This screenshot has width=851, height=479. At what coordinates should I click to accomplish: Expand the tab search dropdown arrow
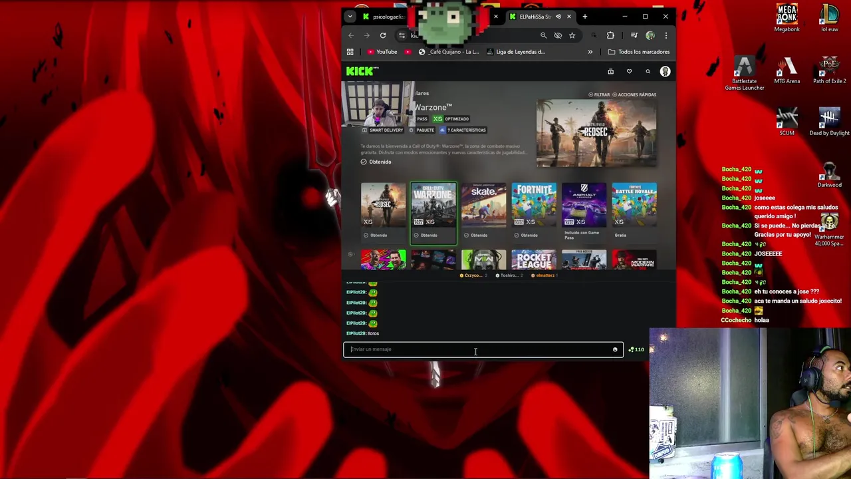pyautogui.click(x=350, y=17)
